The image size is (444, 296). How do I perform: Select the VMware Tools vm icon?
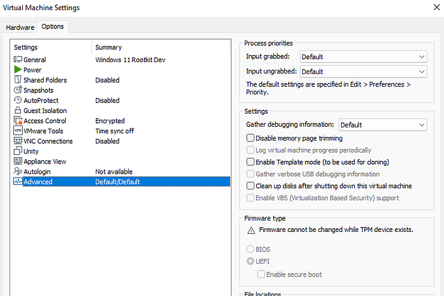[18, 131]
